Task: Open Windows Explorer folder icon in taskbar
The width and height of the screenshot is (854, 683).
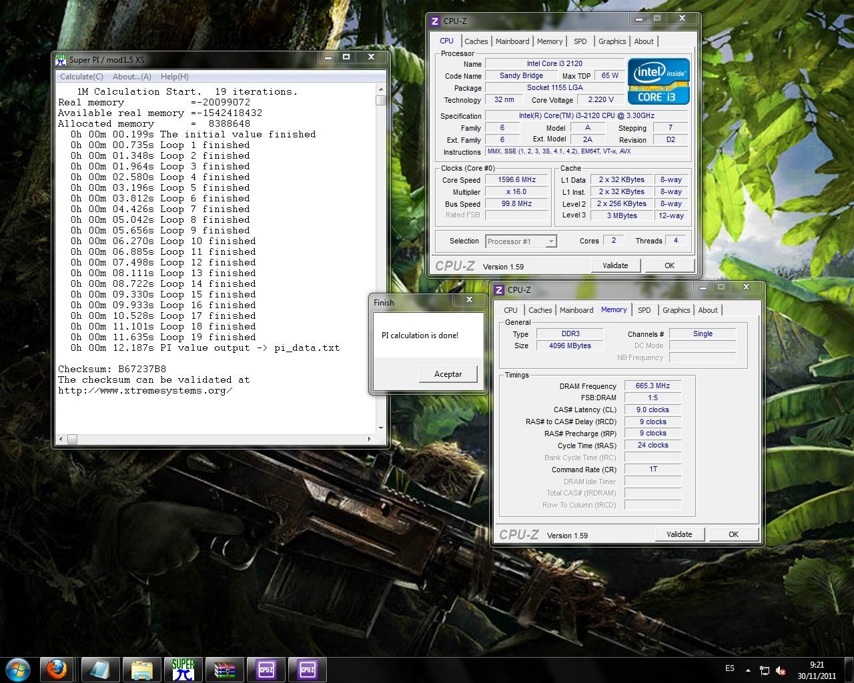Action: click(142, 669)
